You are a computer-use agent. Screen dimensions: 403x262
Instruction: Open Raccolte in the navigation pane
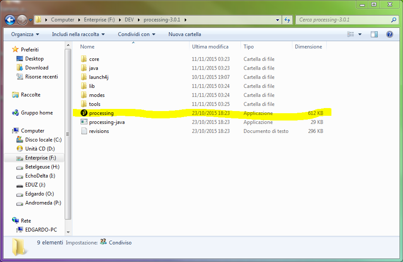click(x=30, y=95)
